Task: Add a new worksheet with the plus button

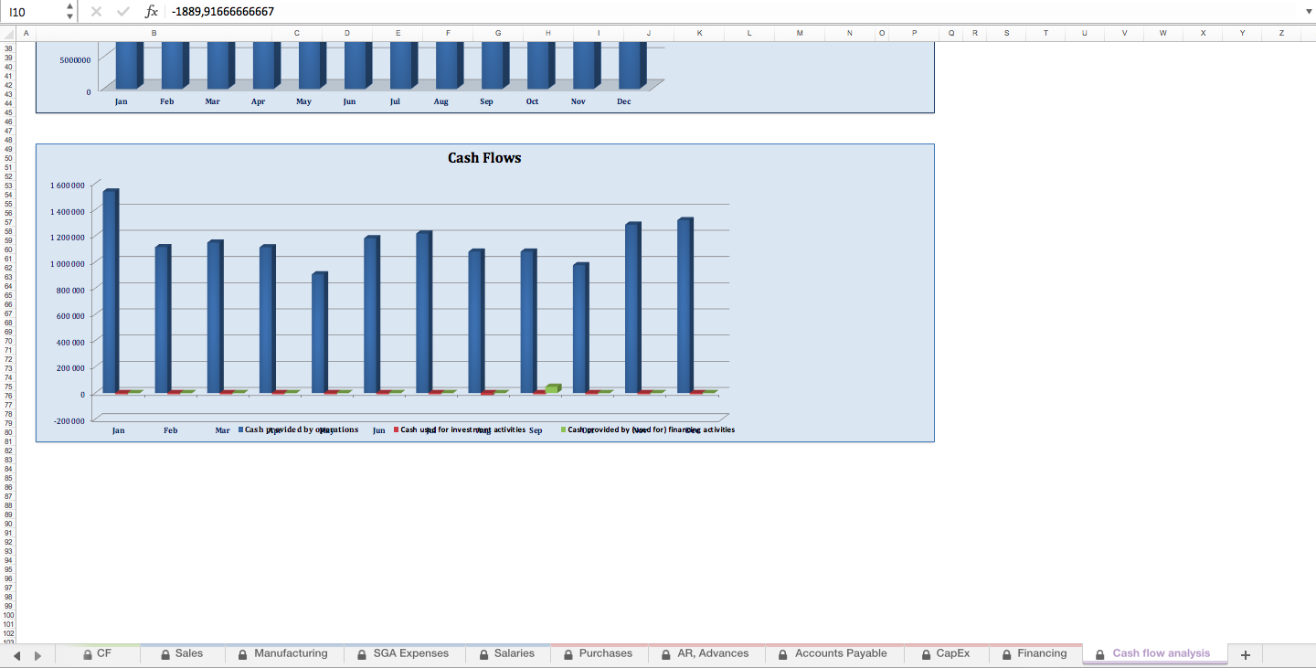Action: [x=1245, y=654]
